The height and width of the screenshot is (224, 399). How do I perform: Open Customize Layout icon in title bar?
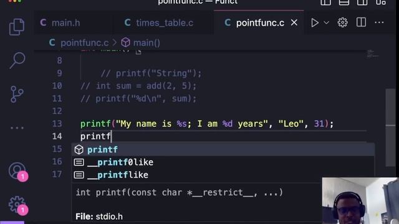coord(381,2)
